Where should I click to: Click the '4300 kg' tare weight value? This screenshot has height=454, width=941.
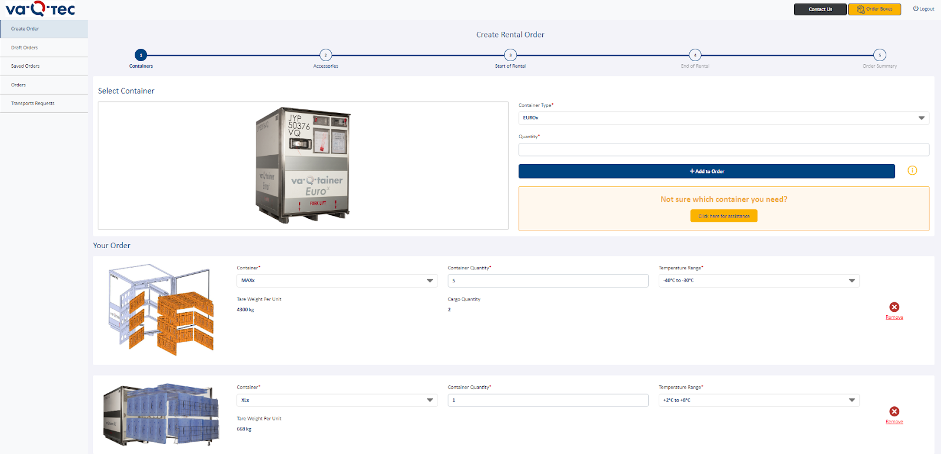click(245, 310)
